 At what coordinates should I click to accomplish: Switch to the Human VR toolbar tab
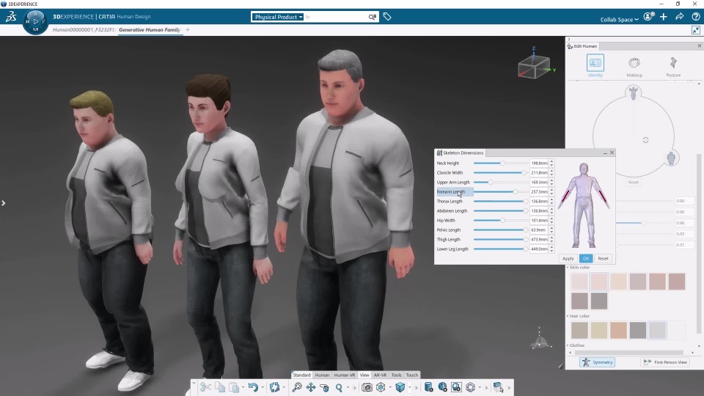click(x=345, y=375)
